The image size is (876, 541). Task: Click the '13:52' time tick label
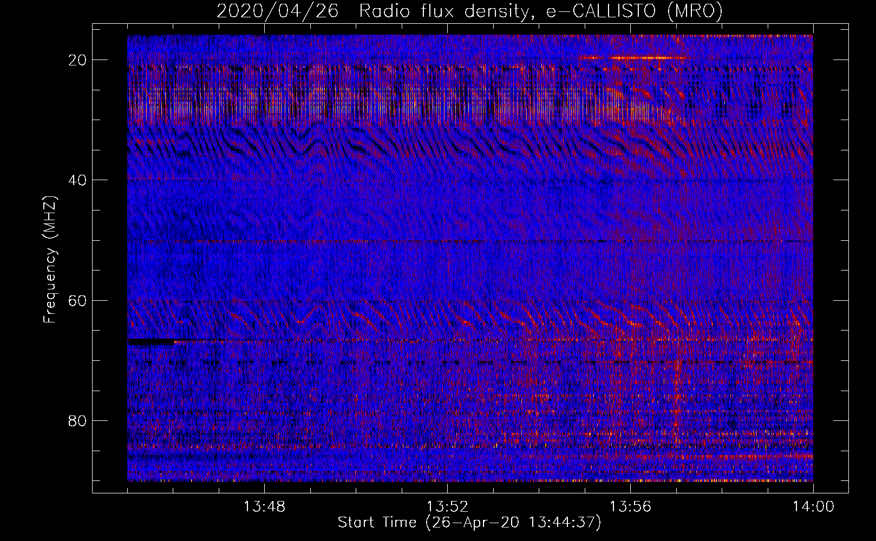point(447,507)
